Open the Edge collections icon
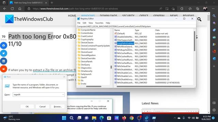Viewport: 218px width, 122px height. 198,8
